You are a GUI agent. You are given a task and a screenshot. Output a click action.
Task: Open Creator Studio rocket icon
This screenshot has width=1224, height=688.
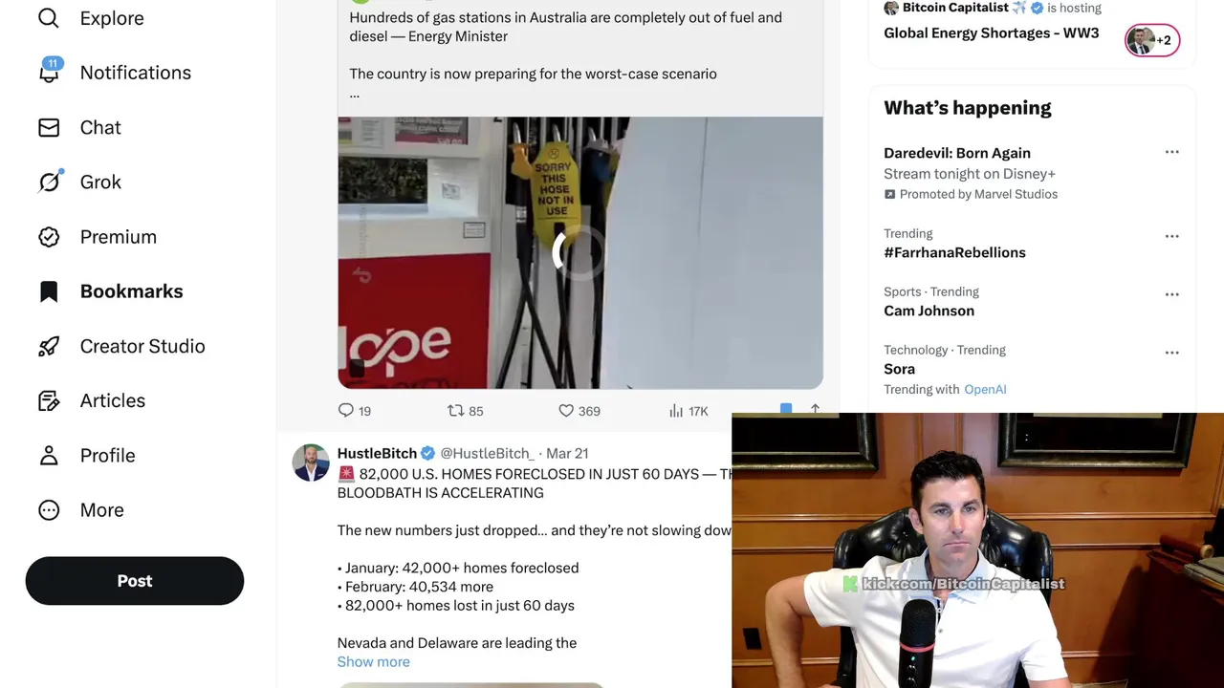coord(49,346)
